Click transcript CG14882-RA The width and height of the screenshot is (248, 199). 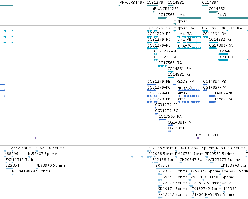213,48
